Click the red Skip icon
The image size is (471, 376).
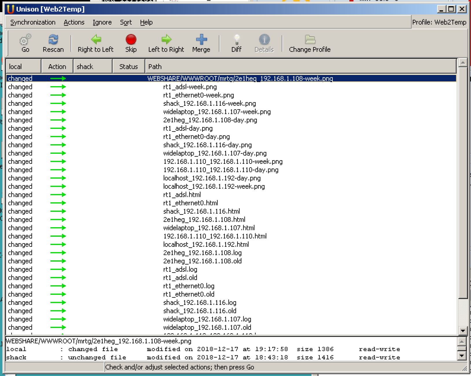coord(131,39)
